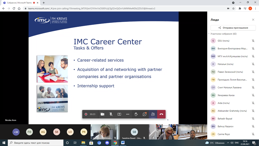Bookmark this page with the star icon
The image size is (259, 146).
pyautogui.click(x=233, y=9)
